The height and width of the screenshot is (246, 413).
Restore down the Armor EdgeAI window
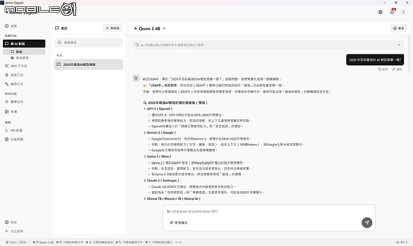click(x=396, y=2)
